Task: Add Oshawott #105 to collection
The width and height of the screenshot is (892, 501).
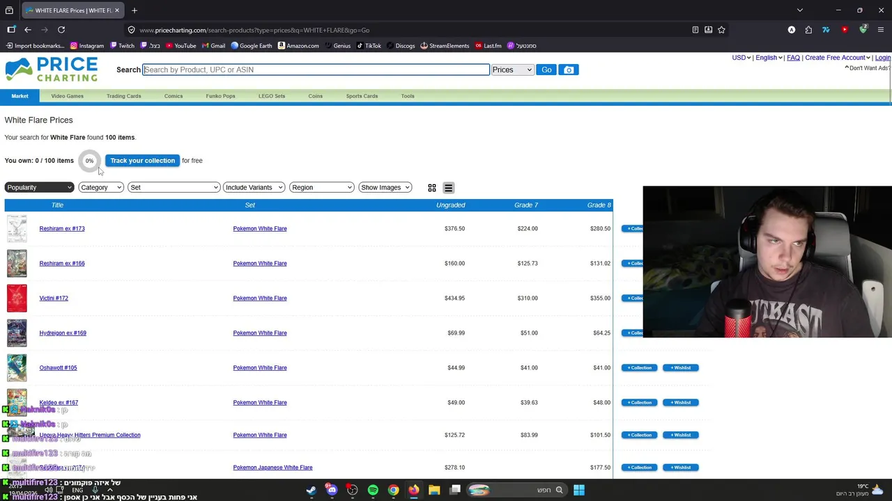Action: (639, 367)
